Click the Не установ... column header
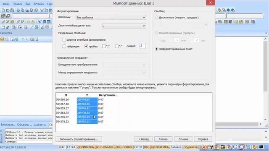Screen dimensions: 269x151 (108, 95)
